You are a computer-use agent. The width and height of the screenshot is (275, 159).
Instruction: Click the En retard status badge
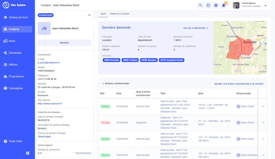coord(105,123)
